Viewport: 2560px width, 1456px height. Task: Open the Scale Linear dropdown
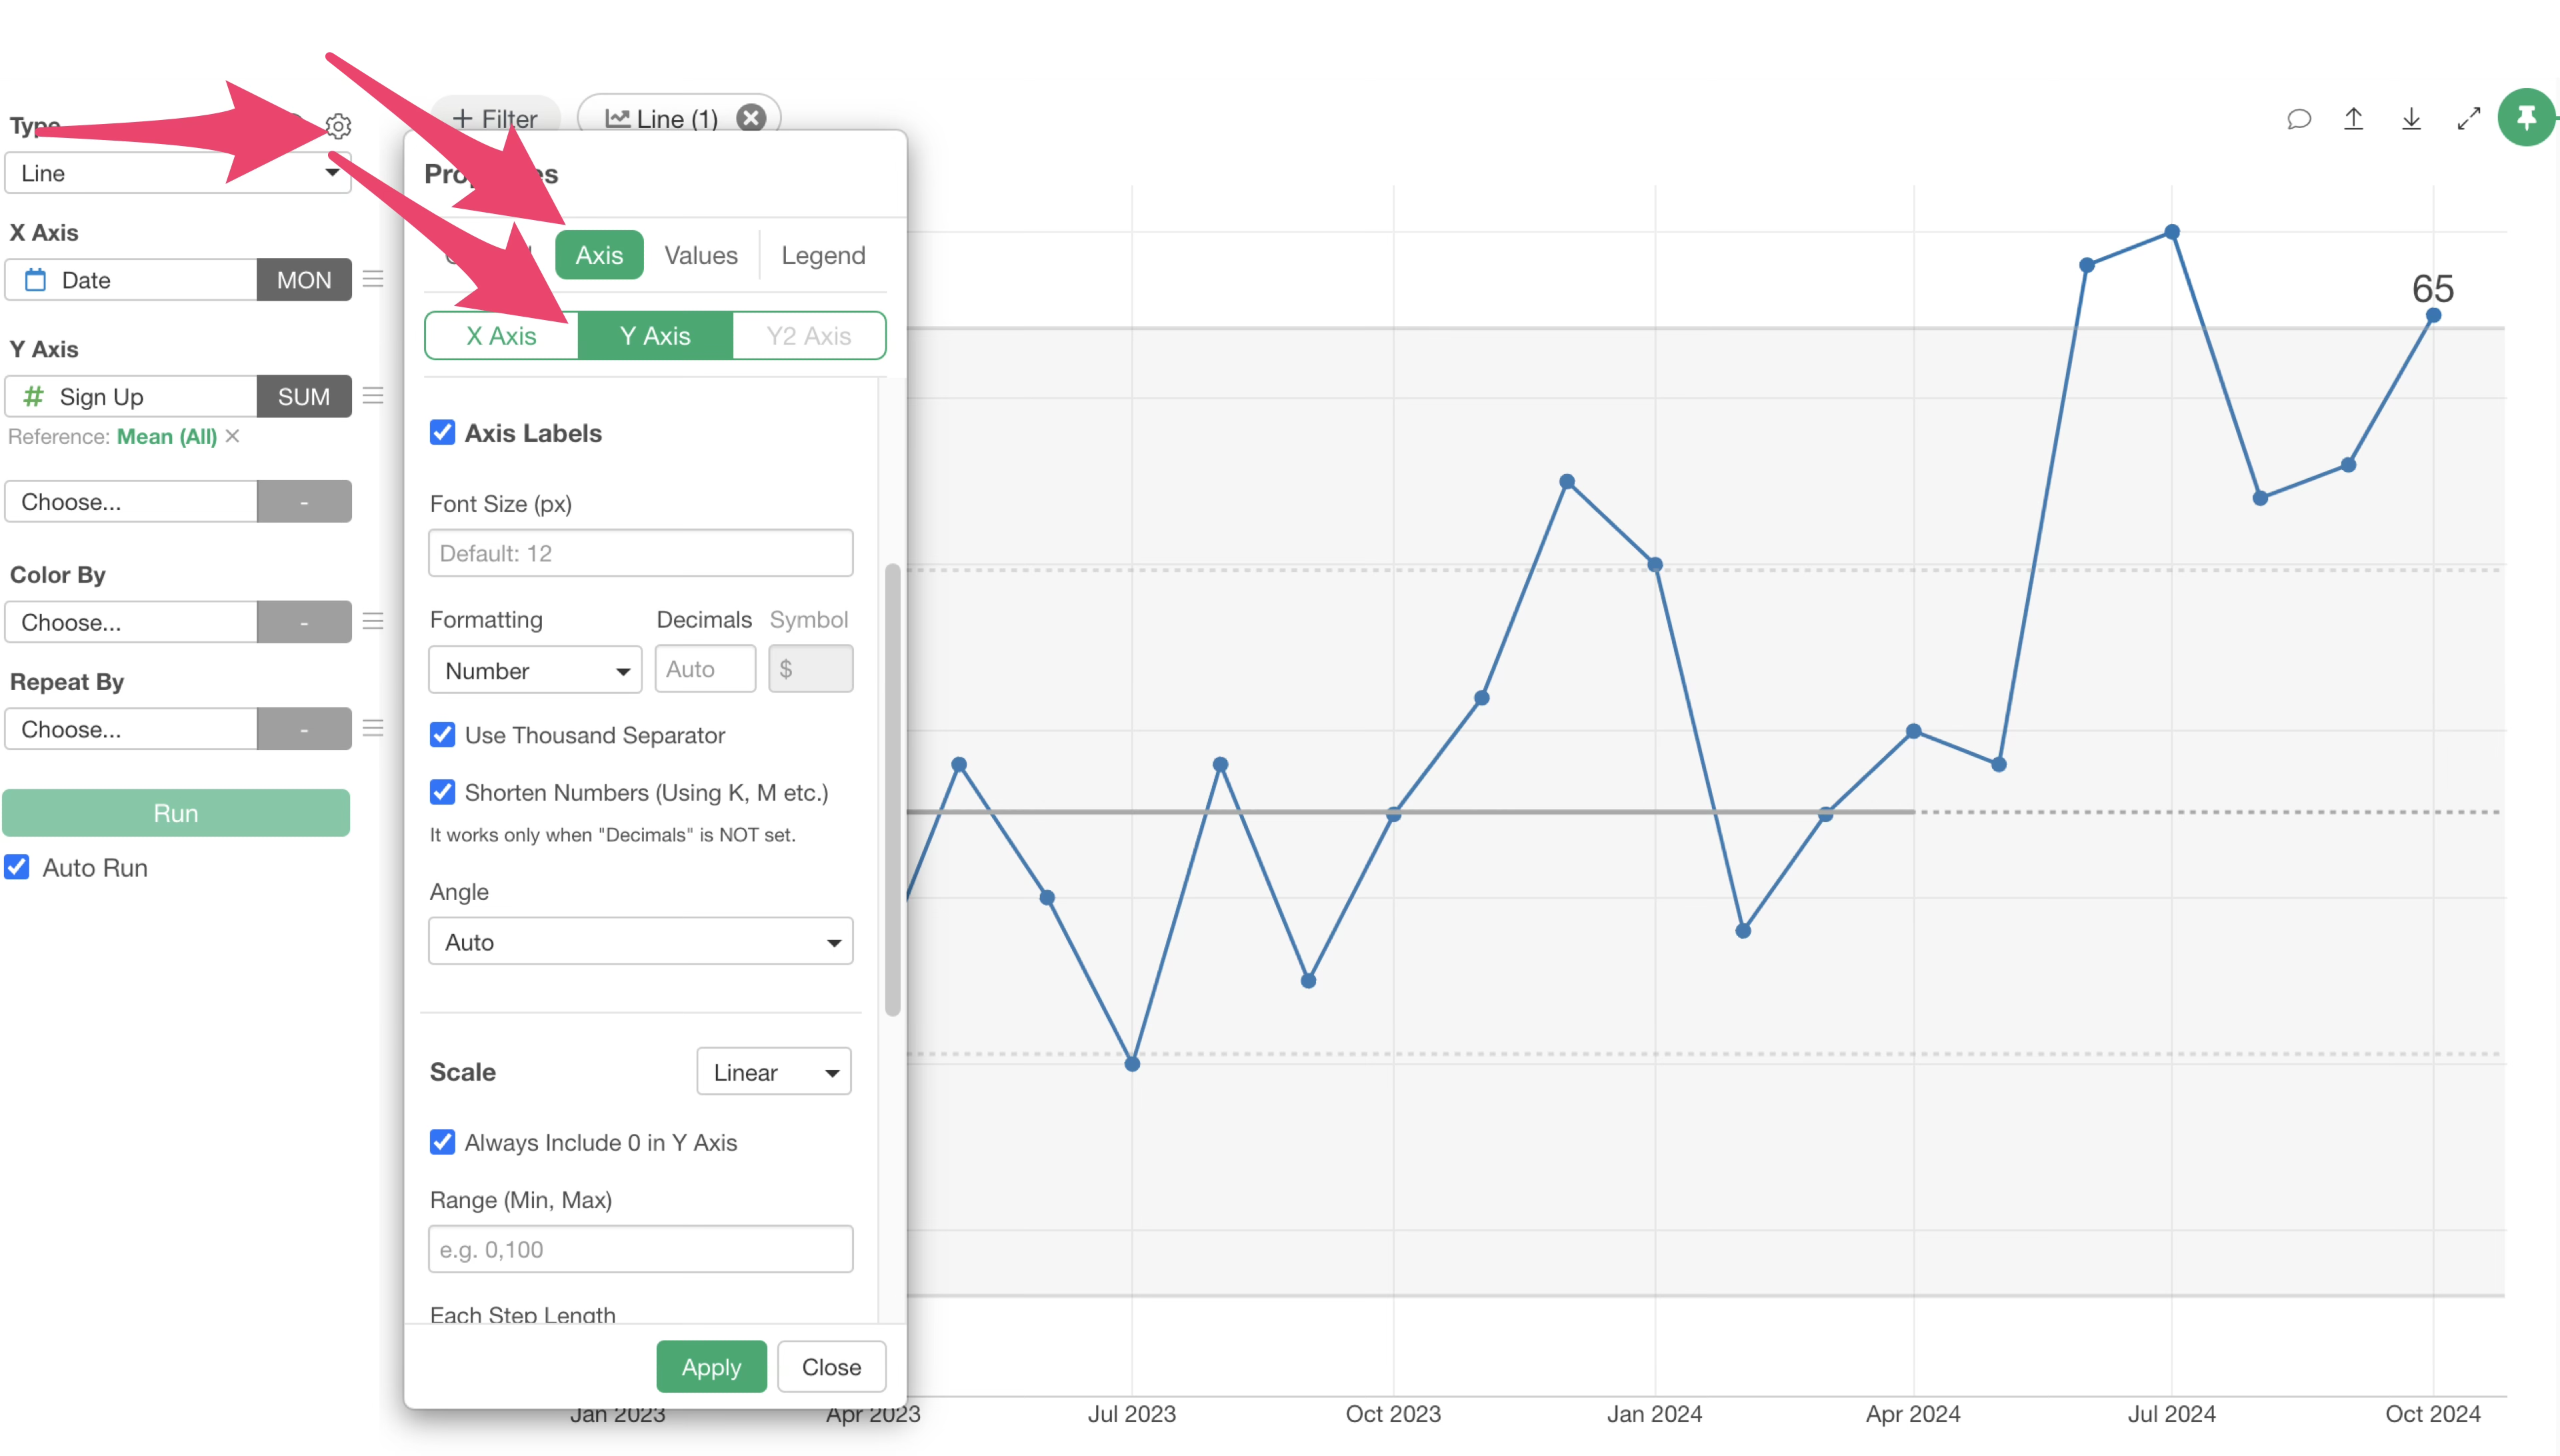[773, 1072]
